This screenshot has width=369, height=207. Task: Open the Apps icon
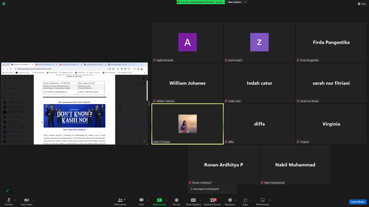coord(245,200)
